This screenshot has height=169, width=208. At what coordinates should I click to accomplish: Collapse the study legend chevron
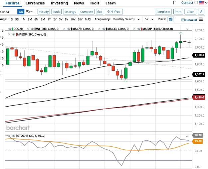[187, 29]
